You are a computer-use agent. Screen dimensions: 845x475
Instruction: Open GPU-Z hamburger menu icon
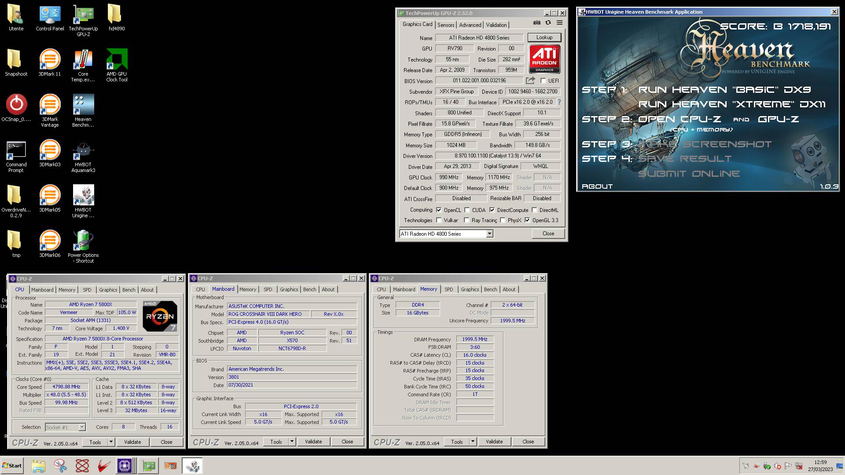(559, 23)
